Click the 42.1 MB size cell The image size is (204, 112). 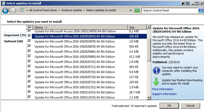click(134, 57)
